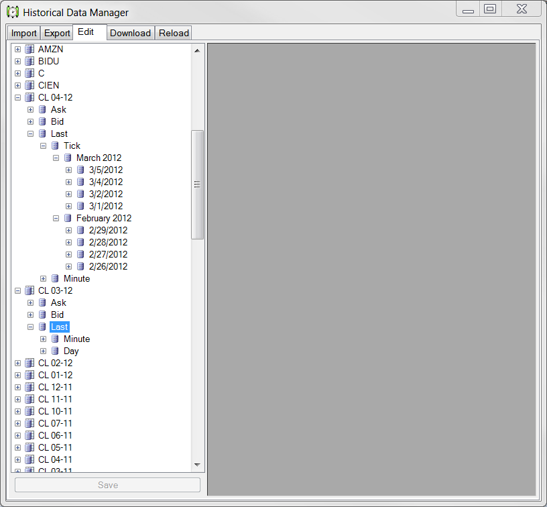Image resolution: width=547 pixels, height=507 pixels.
Task: Collapse the March 2012 node
Action: pos(56,158)
